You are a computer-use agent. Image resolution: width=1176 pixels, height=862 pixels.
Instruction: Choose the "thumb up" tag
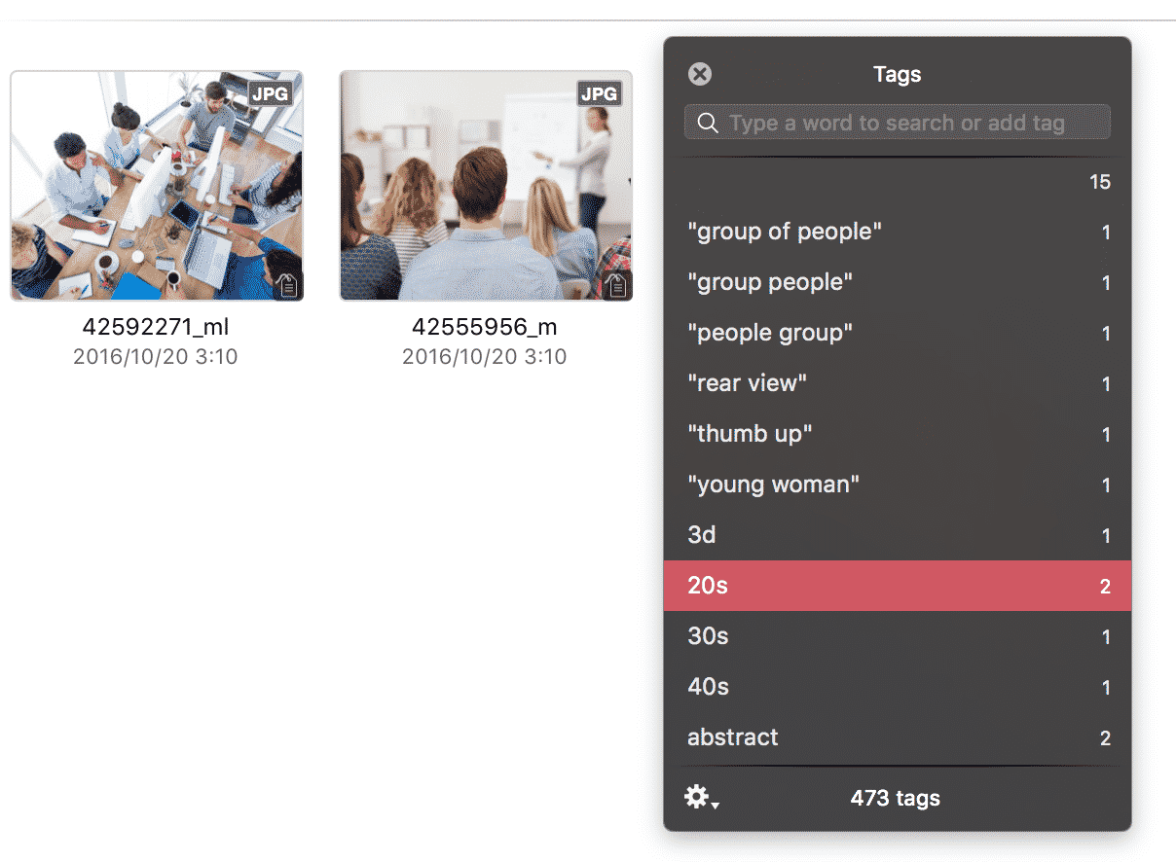tap(898, 434)
